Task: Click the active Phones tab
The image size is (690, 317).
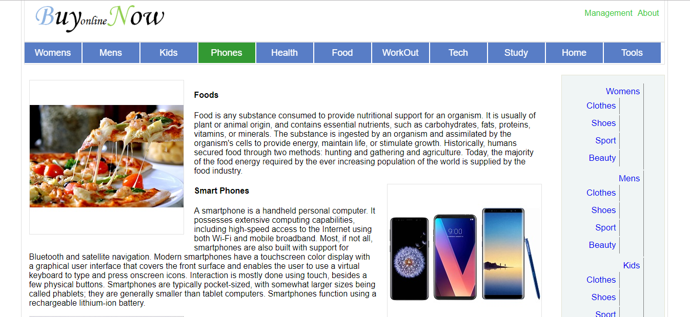Action: pyautogui.click(x=227, y=53)
